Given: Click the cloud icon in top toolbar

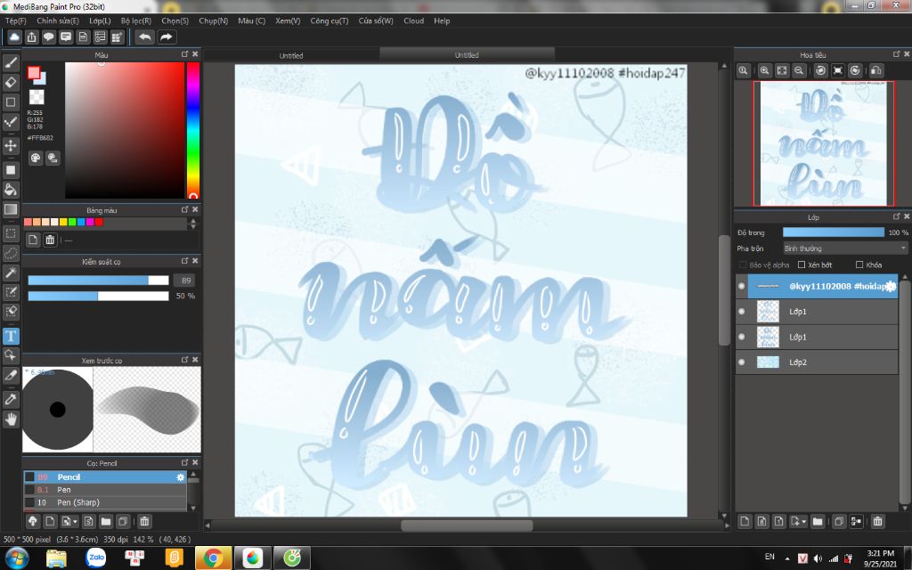Looking at the screenshot, I should pyautogui.click(x=14, y=37).
